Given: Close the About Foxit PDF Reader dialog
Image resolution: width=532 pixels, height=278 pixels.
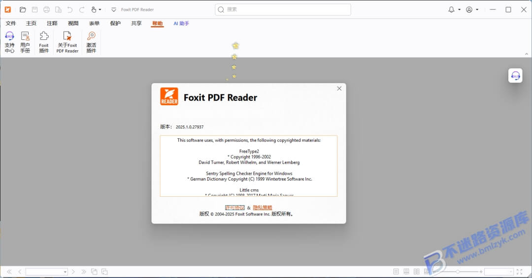Looking at the screenshot, I should tap(339, 89).
